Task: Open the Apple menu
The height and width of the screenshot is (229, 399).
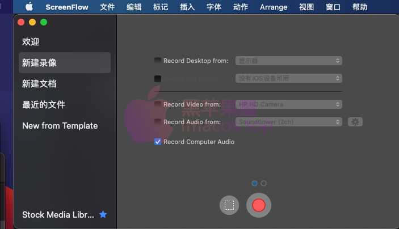Action: click(30, 7)
